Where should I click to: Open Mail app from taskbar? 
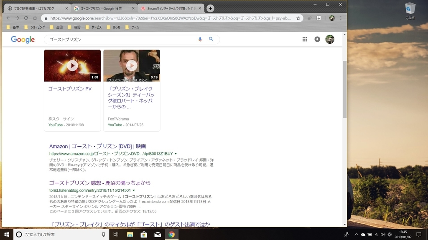coord(158,234)
